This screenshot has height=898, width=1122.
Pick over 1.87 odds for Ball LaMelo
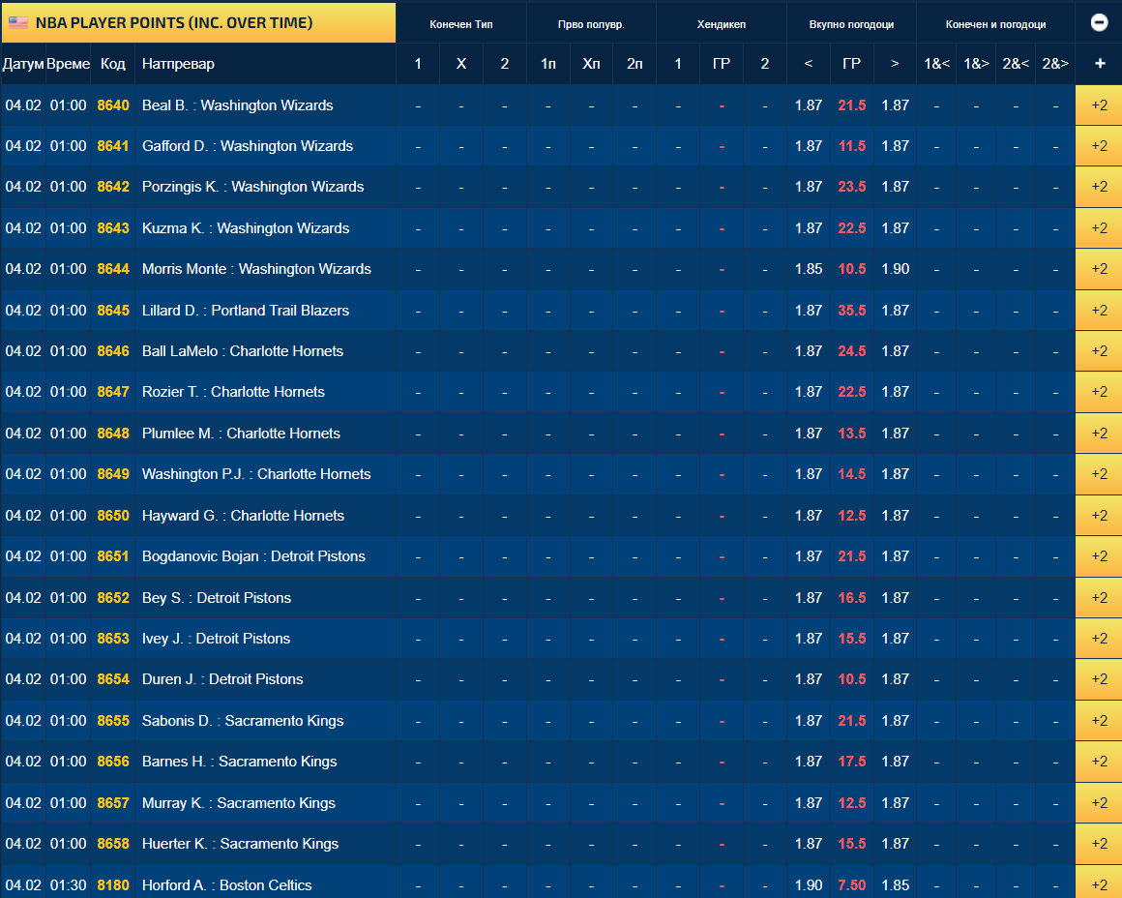(x=895, y=351)
